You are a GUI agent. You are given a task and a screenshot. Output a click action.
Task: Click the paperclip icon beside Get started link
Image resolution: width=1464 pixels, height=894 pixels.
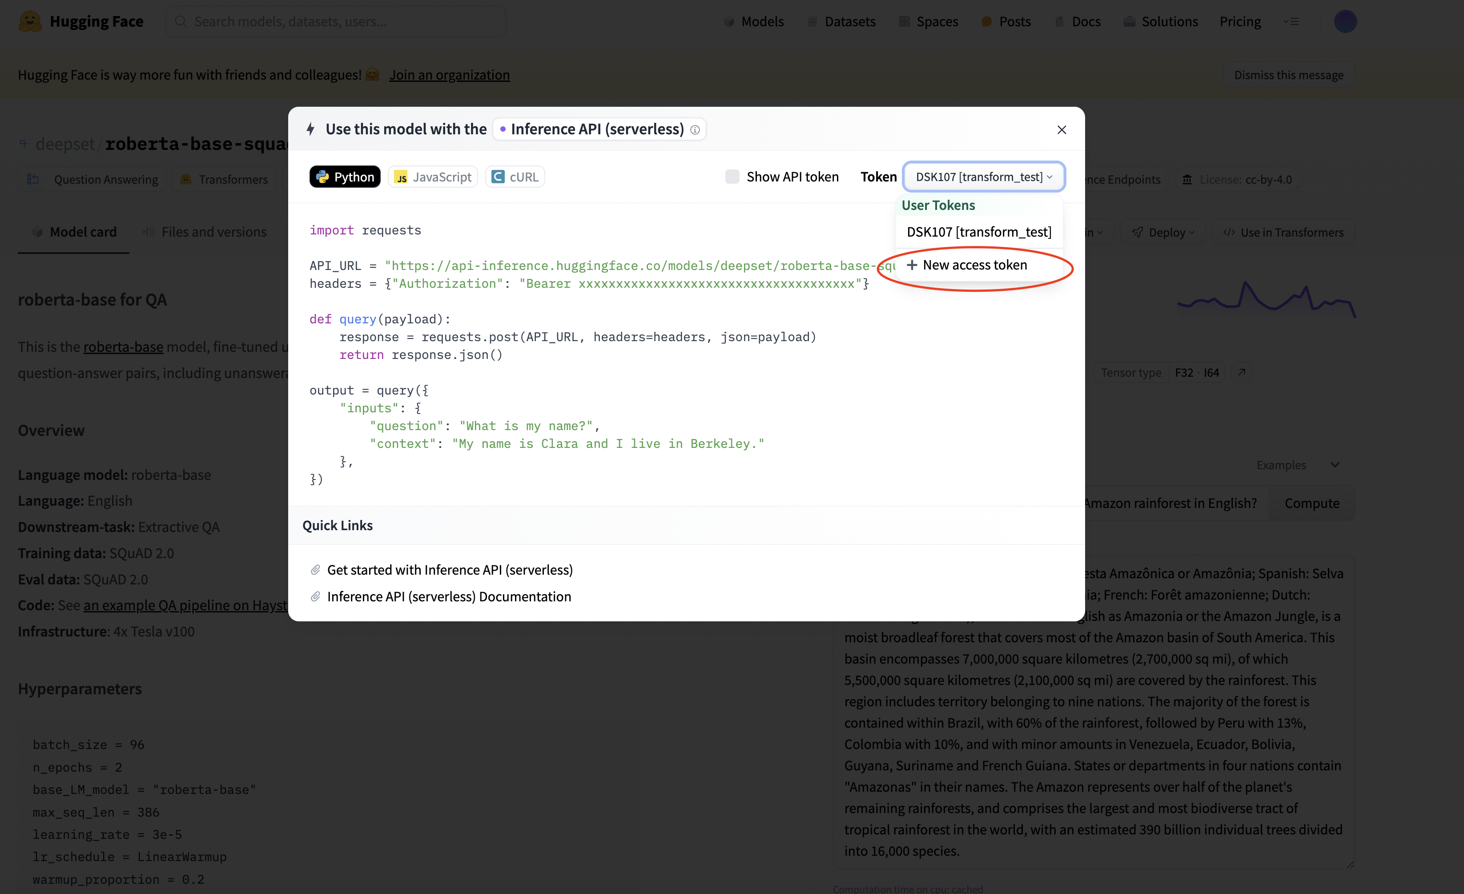(x=315, y=569)
